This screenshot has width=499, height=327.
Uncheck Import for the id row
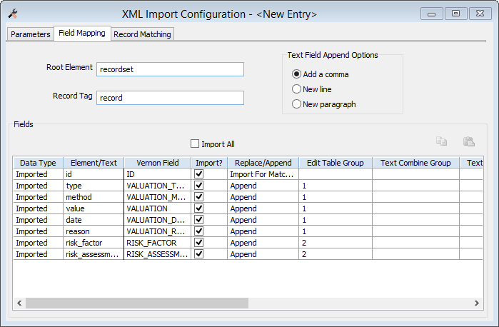tap(199, 174)
